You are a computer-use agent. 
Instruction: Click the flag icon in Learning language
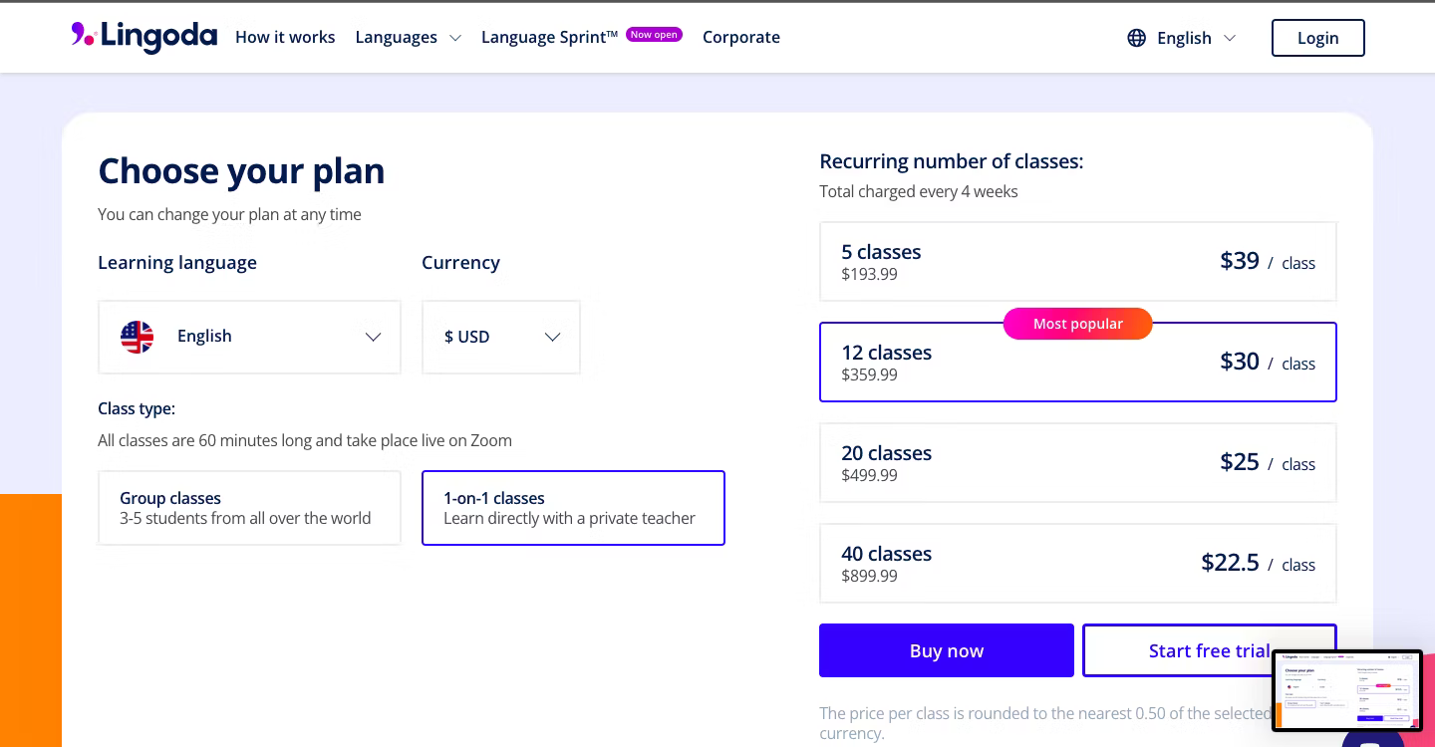pos(138,337)
